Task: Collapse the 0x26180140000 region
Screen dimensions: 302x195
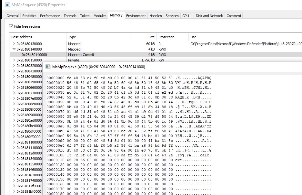Action: point(14,49)
